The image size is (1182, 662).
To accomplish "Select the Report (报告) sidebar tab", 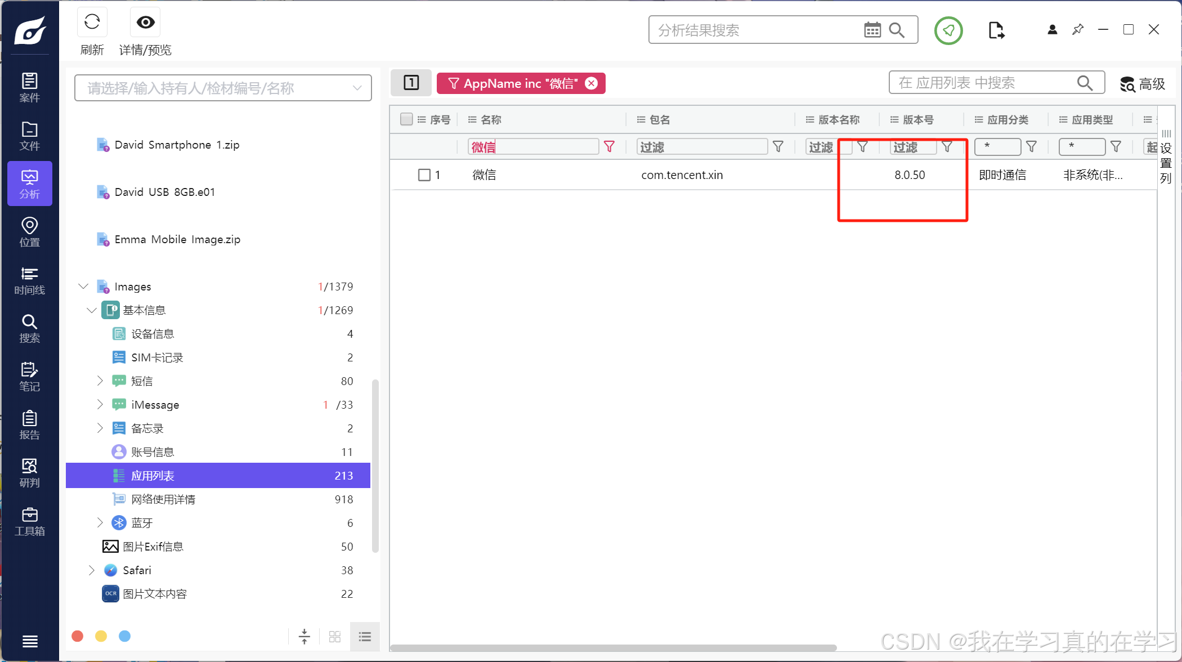I will [x=29, y=424].
